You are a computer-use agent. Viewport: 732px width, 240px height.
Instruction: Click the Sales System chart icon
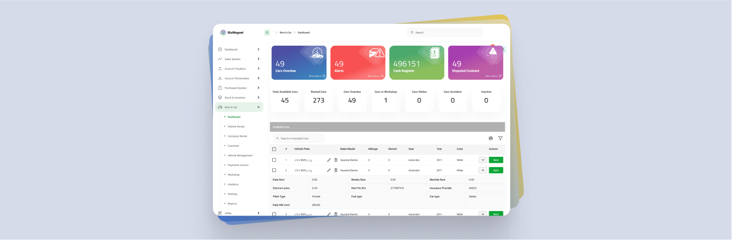[x=220, y=59]
